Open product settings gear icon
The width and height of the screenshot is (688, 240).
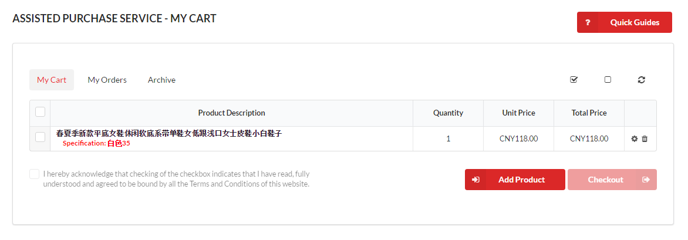click(635, 138)
